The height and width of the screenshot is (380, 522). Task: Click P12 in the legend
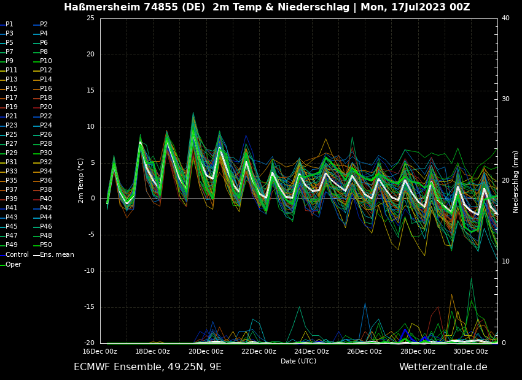click(45, 70)
